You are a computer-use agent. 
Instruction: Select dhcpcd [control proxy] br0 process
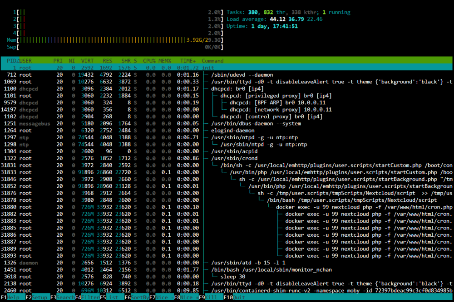(227, 116)
